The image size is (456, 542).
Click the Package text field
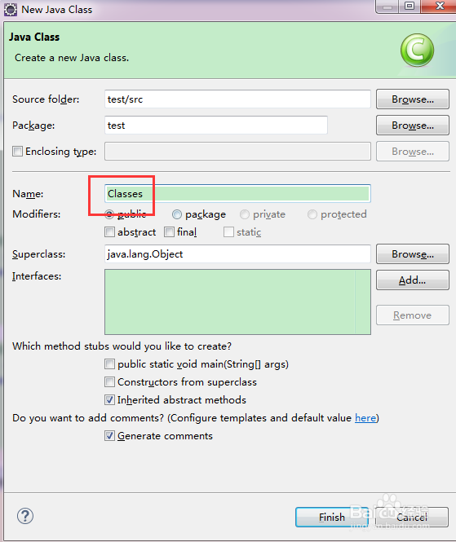click(216, 126)
